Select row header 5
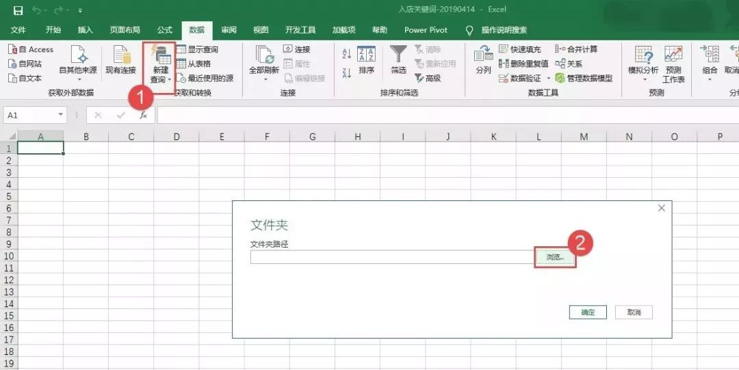Screen dimensions: 739x370 pos(8,196)
